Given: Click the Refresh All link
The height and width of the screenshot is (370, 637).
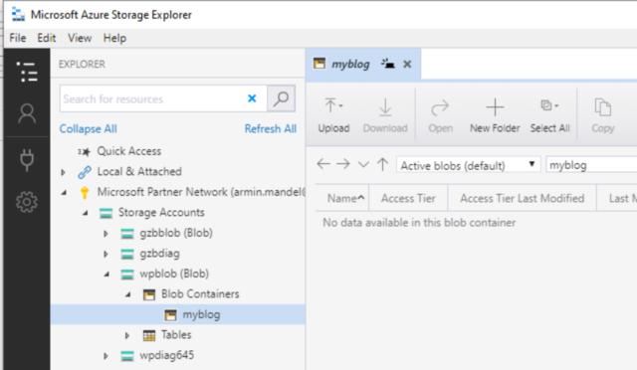Looking at the screenshot, I should tap(270, 128).
